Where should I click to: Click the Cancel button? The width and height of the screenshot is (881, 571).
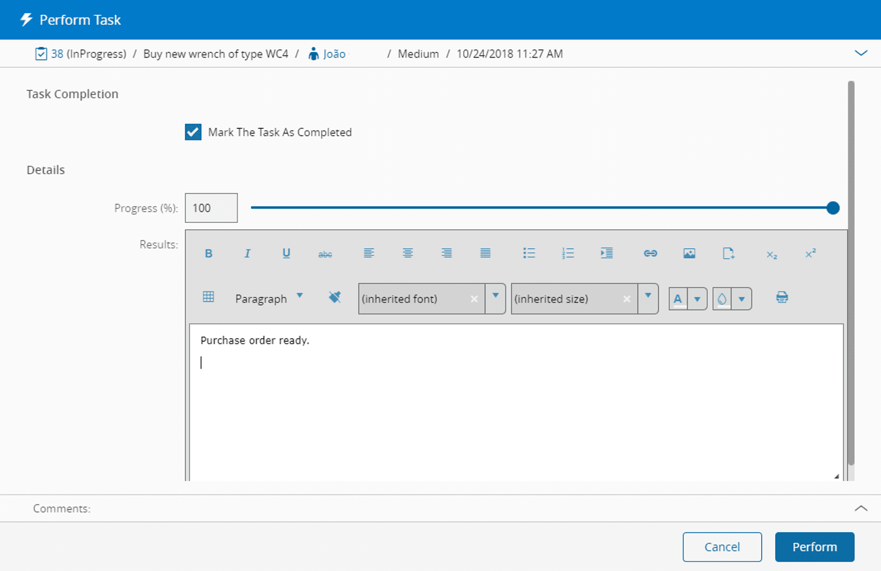click(x=721, y=547)
